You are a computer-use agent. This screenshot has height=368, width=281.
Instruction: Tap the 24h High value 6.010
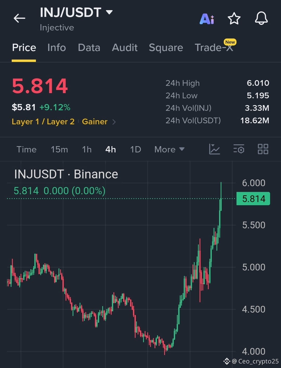pyautogui.click(x=258, y=83)
